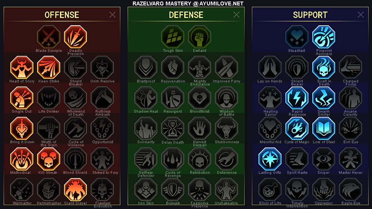372x209 pixels.
Task: Close the Defense mastery panel
Action: pyautogui.click(x=236, y=15)
